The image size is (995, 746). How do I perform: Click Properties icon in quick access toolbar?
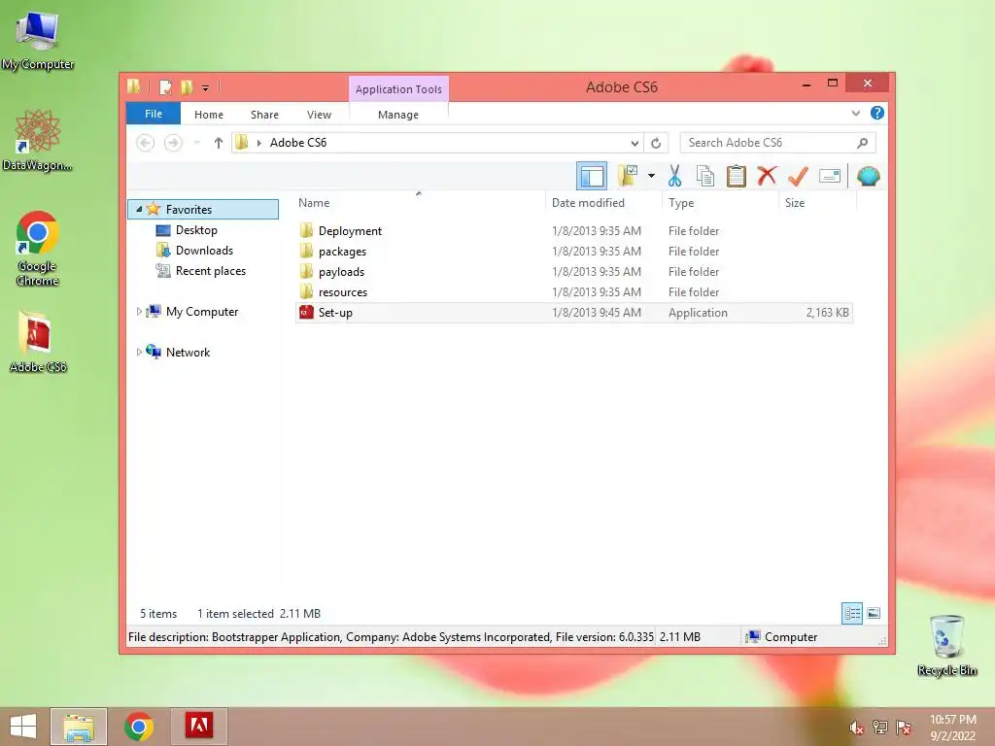click(165, 86)
